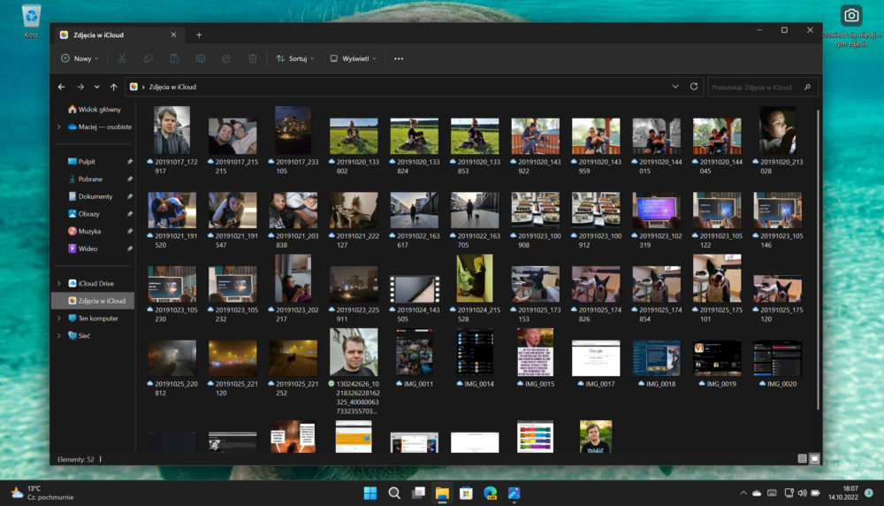
Task: Click the search magnifier icon in search box
Action: 807,88
